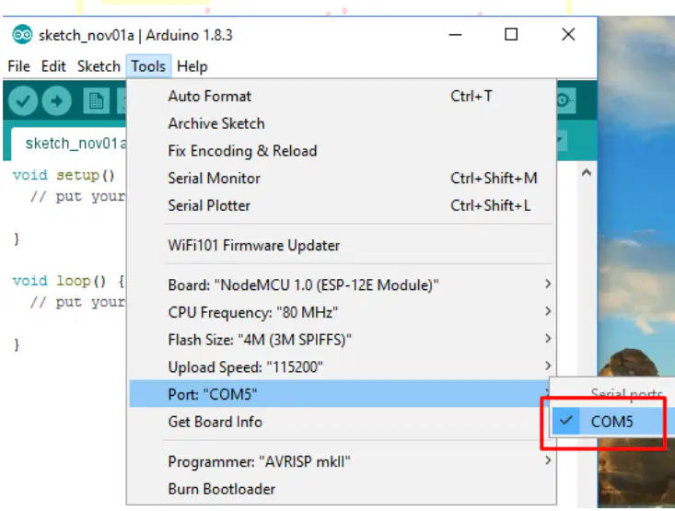Expand the Upload Speed 115200 submenu

(x=343, y=366)
